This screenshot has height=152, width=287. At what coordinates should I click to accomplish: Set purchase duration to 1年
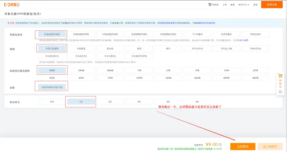81,102
